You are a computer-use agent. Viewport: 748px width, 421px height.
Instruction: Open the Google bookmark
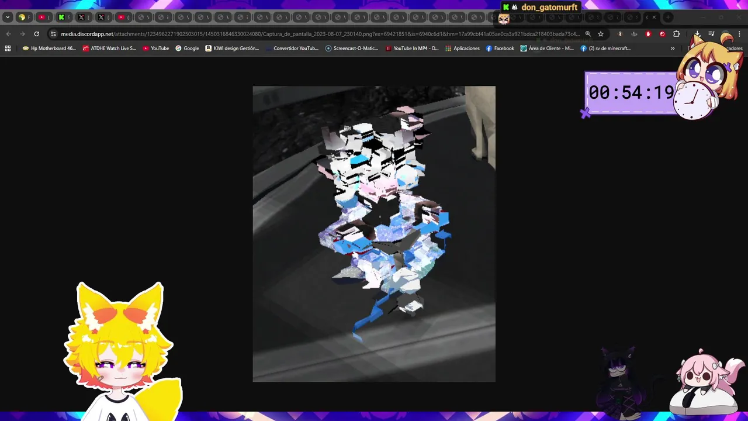(187, 49)
